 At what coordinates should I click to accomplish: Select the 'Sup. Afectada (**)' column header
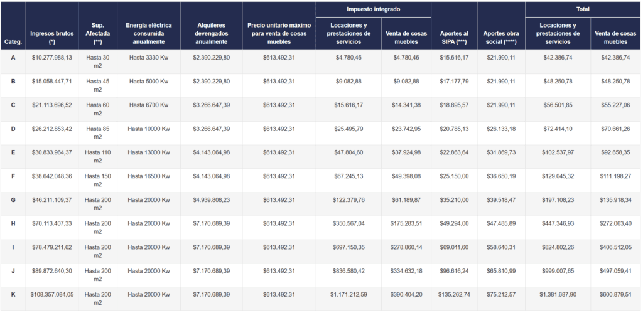(97, 37)
